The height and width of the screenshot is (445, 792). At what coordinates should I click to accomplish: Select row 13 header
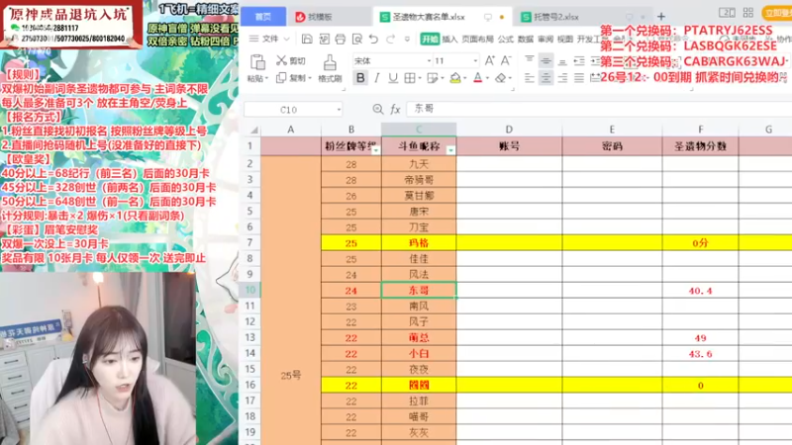(250, 337)
